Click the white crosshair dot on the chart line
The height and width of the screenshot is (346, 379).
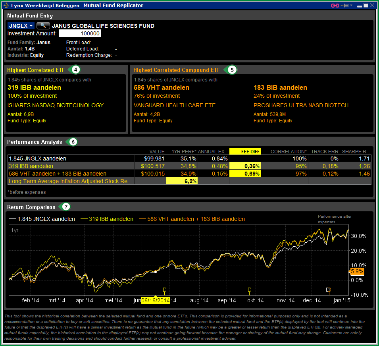[156, 272]
